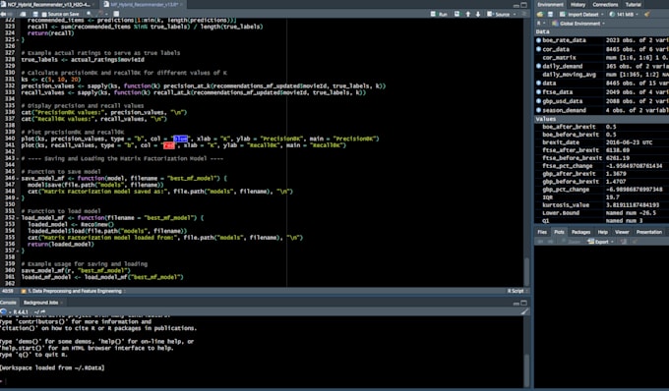Switch to the History tab
Viewport: 669px width, 391px height.
(578, 4)
